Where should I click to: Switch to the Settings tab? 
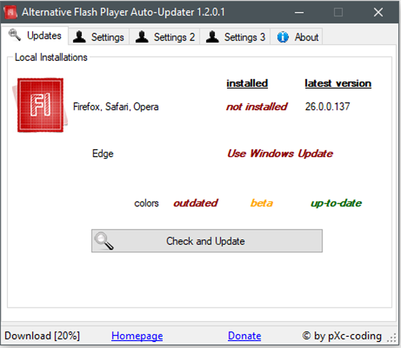click(99, 38)
